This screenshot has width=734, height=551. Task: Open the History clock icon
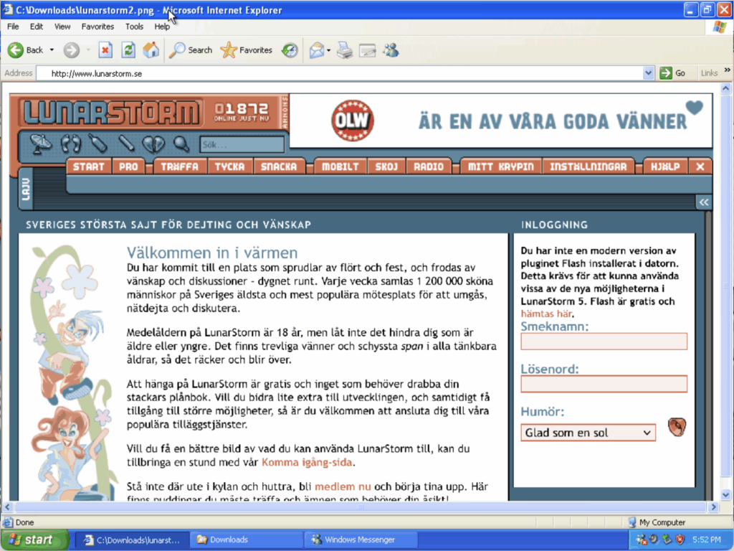tap(290, 50)
